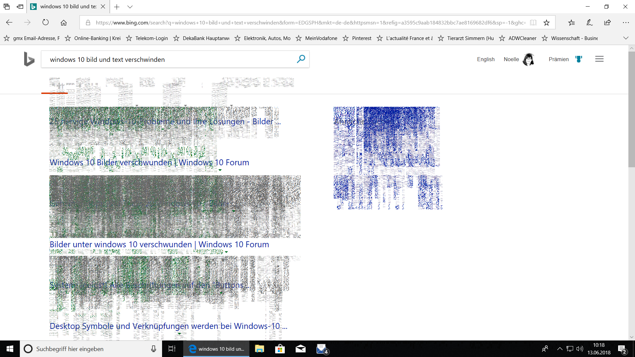Open a new tab with plus

[117, 7]
